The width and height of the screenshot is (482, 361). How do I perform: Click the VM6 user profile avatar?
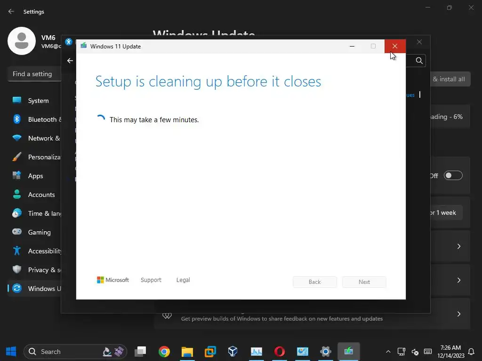[22, 41]
